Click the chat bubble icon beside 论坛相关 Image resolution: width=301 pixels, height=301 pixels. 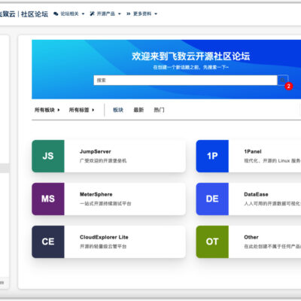click(56, 14)
